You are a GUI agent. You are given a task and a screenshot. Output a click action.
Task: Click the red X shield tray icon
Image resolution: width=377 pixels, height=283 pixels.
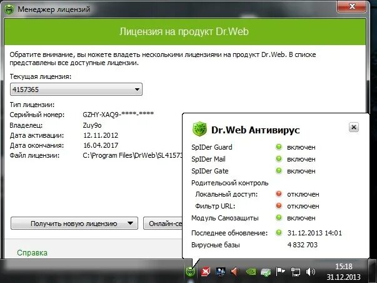205,272
